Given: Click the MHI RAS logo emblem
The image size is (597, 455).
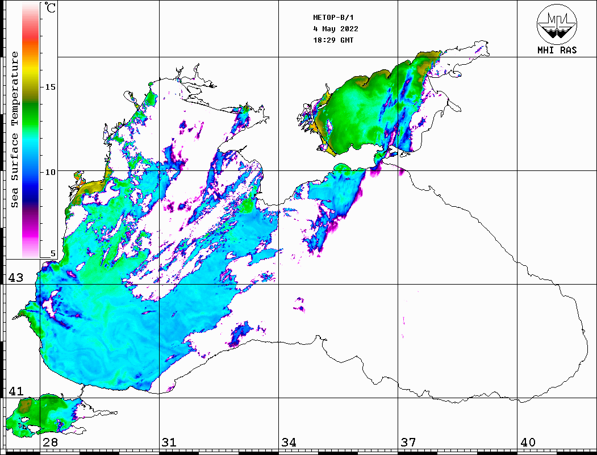Looking at the screenshot, I should coord(557,24).
